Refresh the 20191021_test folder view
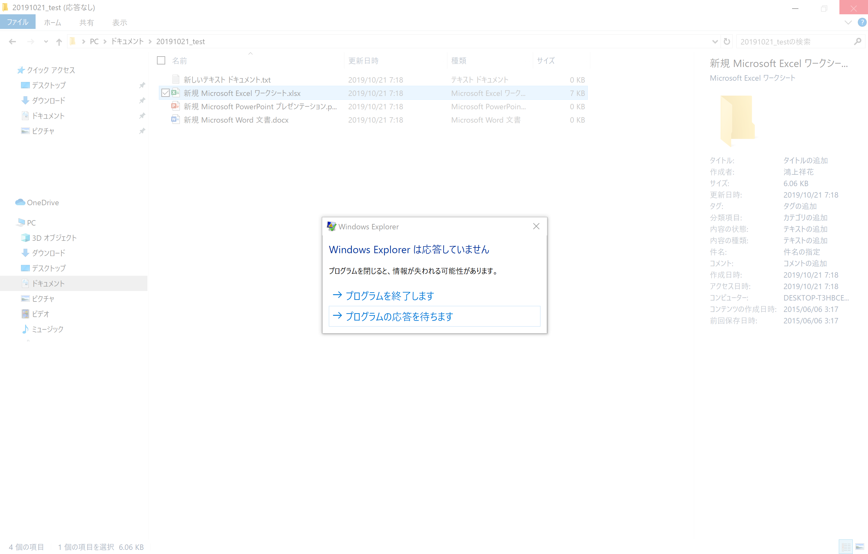This screenshot has width=868, height=554. point(727,42)
